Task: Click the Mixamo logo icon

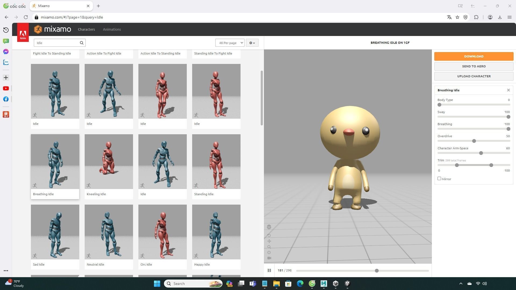Action: coord(38,29)
